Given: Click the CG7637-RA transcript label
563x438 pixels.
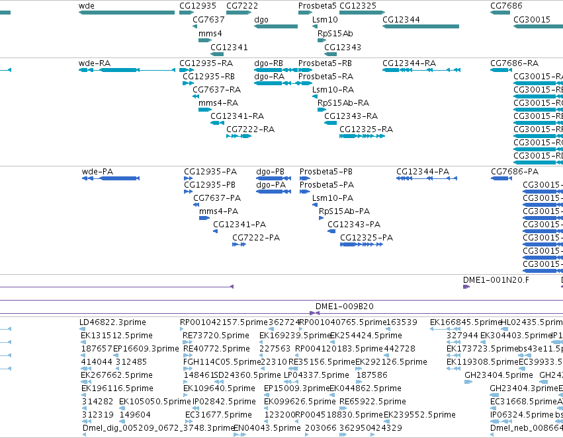Looking at the screenshot, I should coord(217,90).
